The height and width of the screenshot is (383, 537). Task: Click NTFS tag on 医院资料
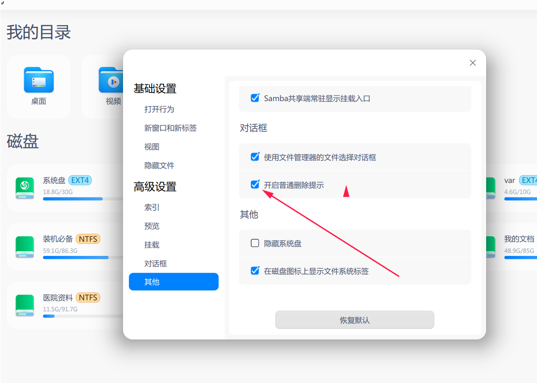[88, 297]
